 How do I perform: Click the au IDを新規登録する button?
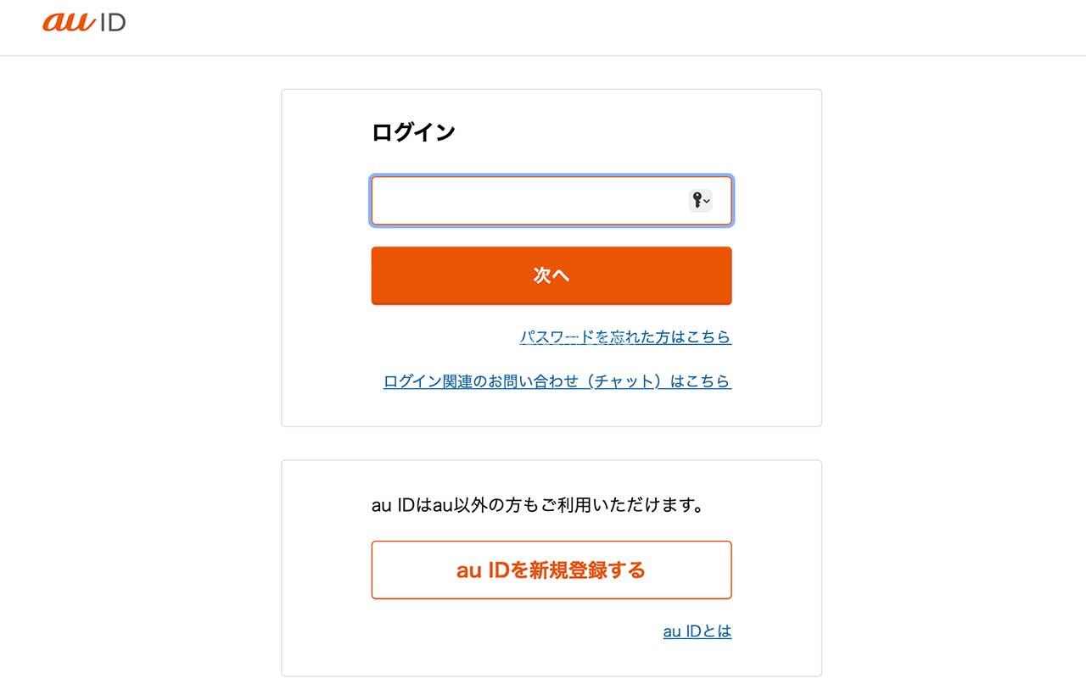(551, 570)
